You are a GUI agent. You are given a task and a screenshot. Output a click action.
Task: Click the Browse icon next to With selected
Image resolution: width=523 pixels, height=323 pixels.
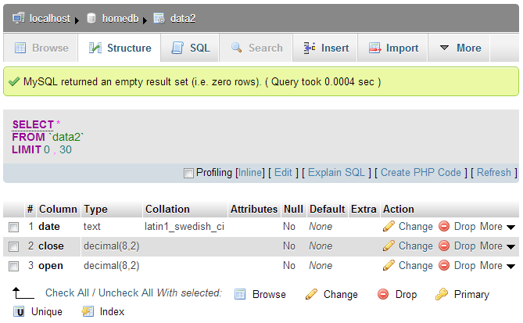241,294
